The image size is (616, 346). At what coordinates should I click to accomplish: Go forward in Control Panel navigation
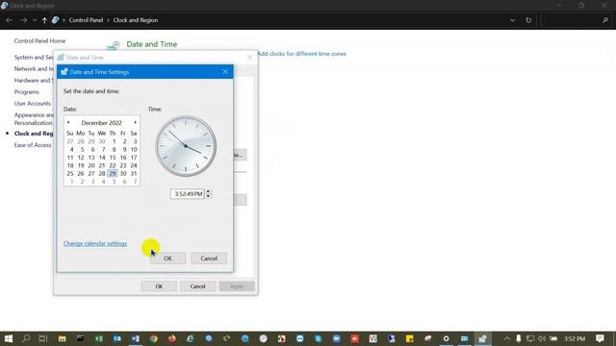23,20
